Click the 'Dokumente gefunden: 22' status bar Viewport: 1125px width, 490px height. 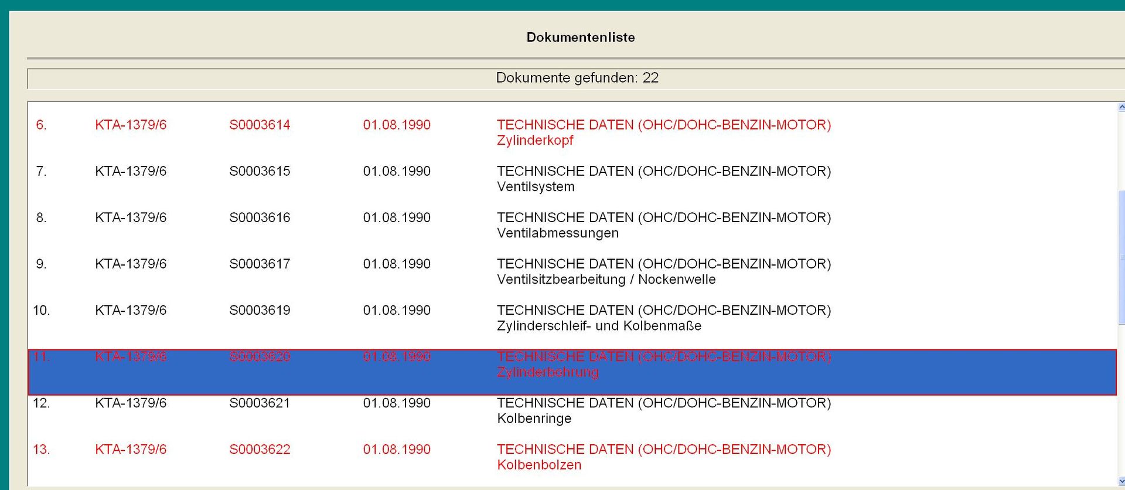577,78
